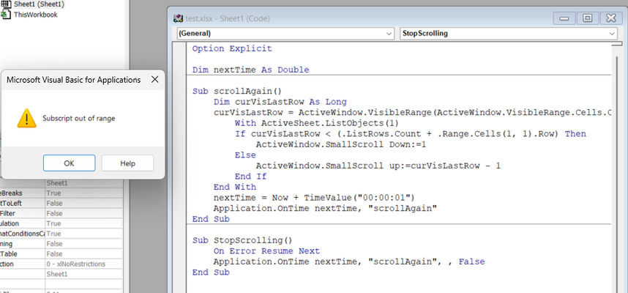This screenshot has width=628, height=293.
Task: Maximize the Sheet1 (Code) window
Action: point(588,18)
